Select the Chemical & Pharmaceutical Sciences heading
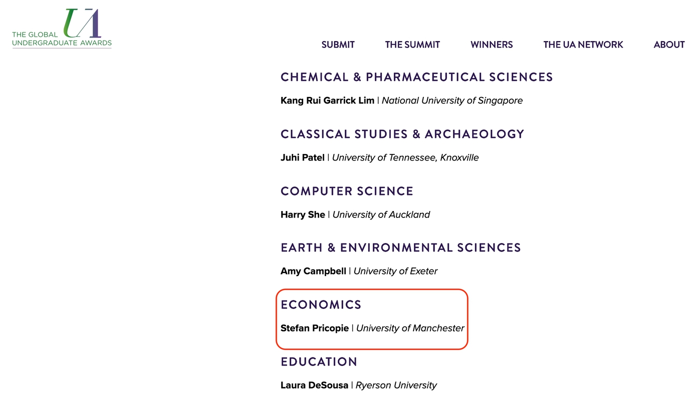The width and height of the screenshot is (692, 400). (416, 77)
